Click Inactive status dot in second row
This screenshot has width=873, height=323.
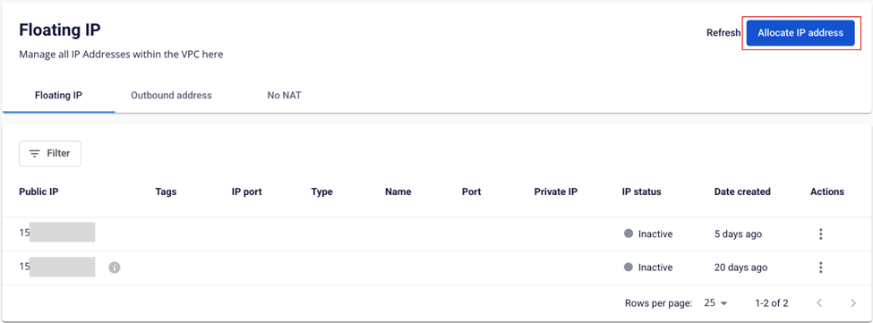click(x=629, y=268)
